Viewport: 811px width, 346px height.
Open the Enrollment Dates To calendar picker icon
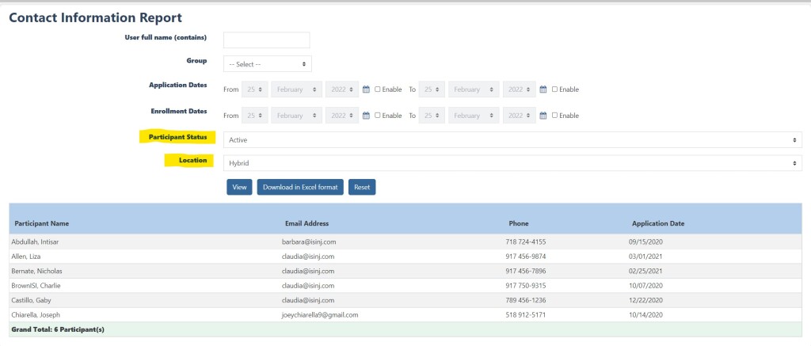tap(543, 116)
